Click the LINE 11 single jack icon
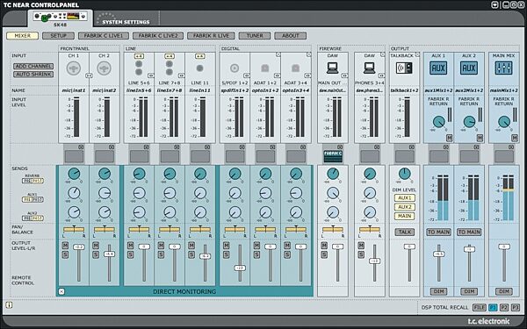527x329 pixels. coord(199,68)
